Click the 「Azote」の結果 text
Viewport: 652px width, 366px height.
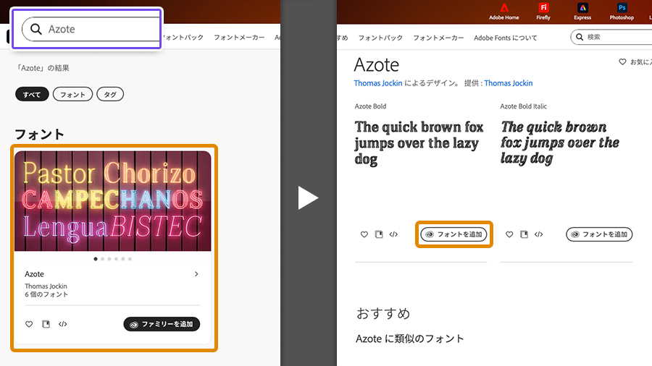click(43, 68)
